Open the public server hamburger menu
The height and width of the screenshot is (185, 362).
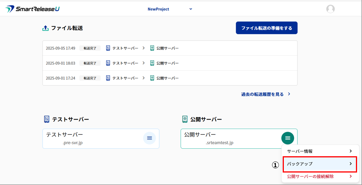(x=288, y=138)
